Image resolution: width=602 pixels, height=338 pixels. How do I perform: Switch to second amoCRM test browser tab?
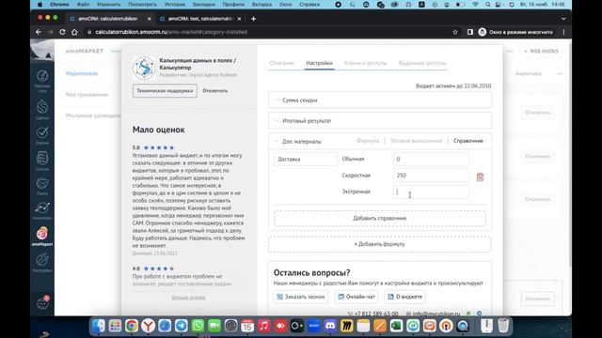(199, 19)
